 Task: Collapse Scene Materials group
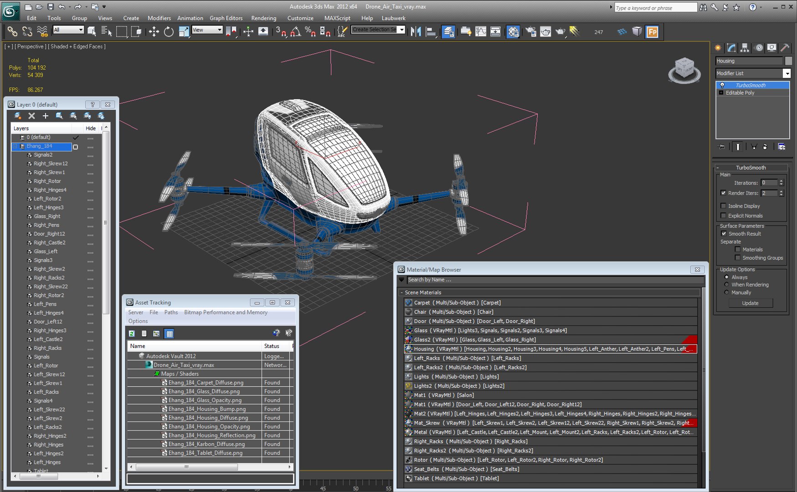(x=401, y=292)
